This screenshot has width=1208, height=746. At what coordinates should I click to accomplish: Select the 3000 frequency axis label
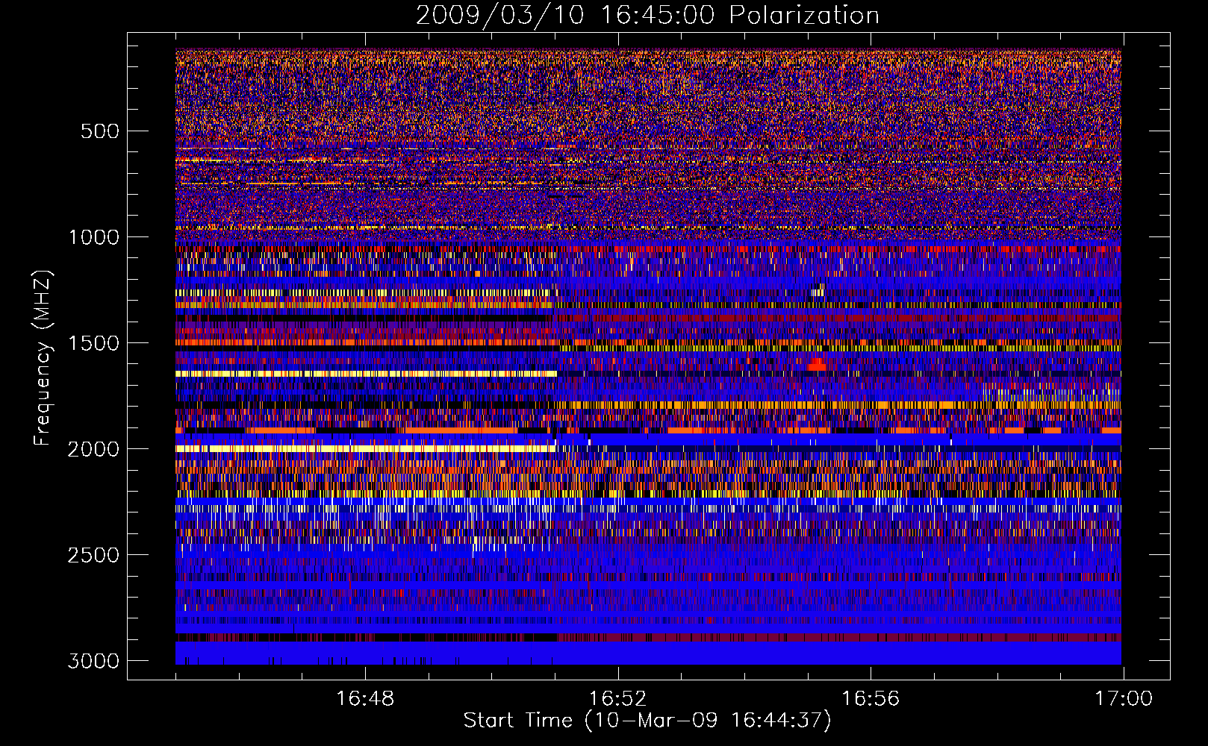point(93,661)
